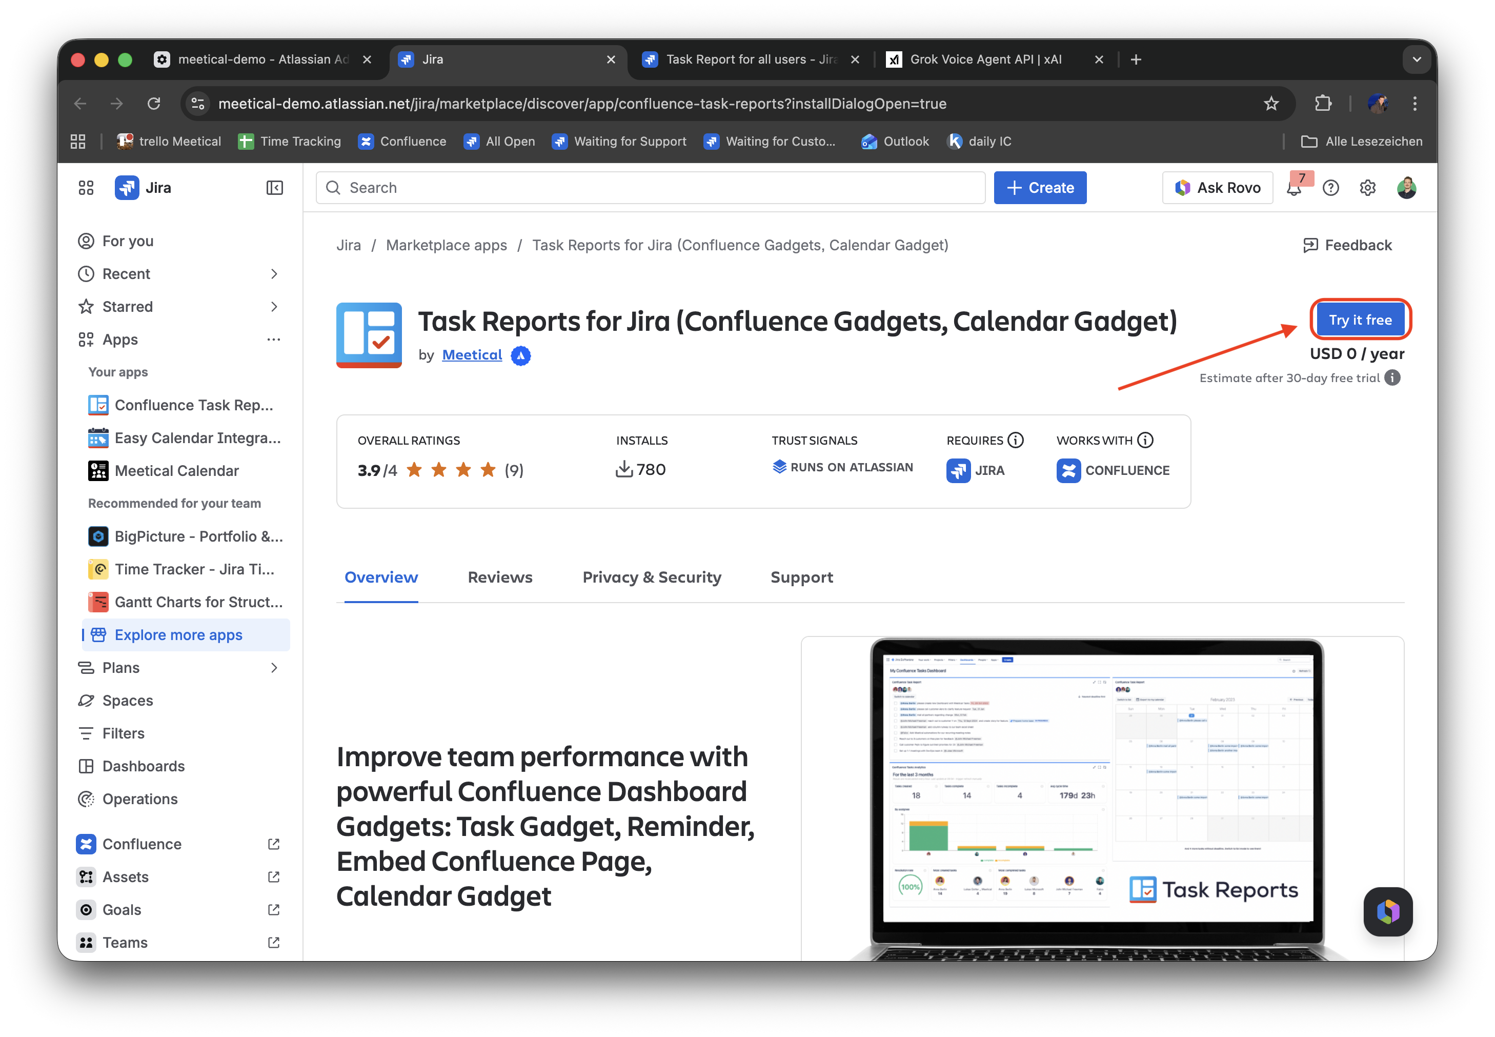Expand the Starred section chevron

(x=274, y=306)
